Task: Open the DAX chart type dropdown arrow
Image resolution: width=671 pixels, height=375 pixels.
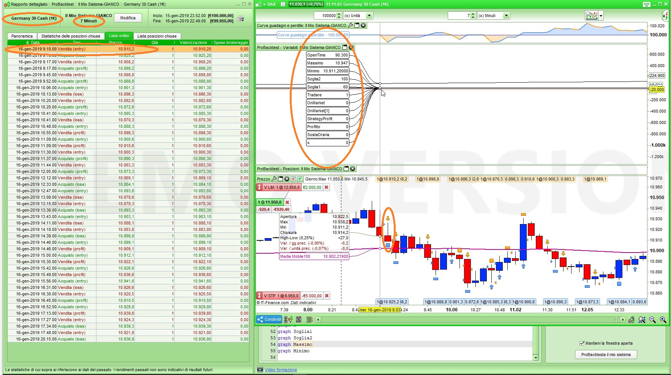Action: [x=264, y=4]
